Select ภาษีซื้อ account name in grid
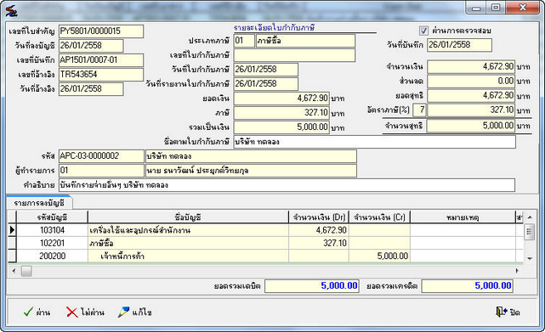Screen dimensions: 545x332 tap(188, 243)
